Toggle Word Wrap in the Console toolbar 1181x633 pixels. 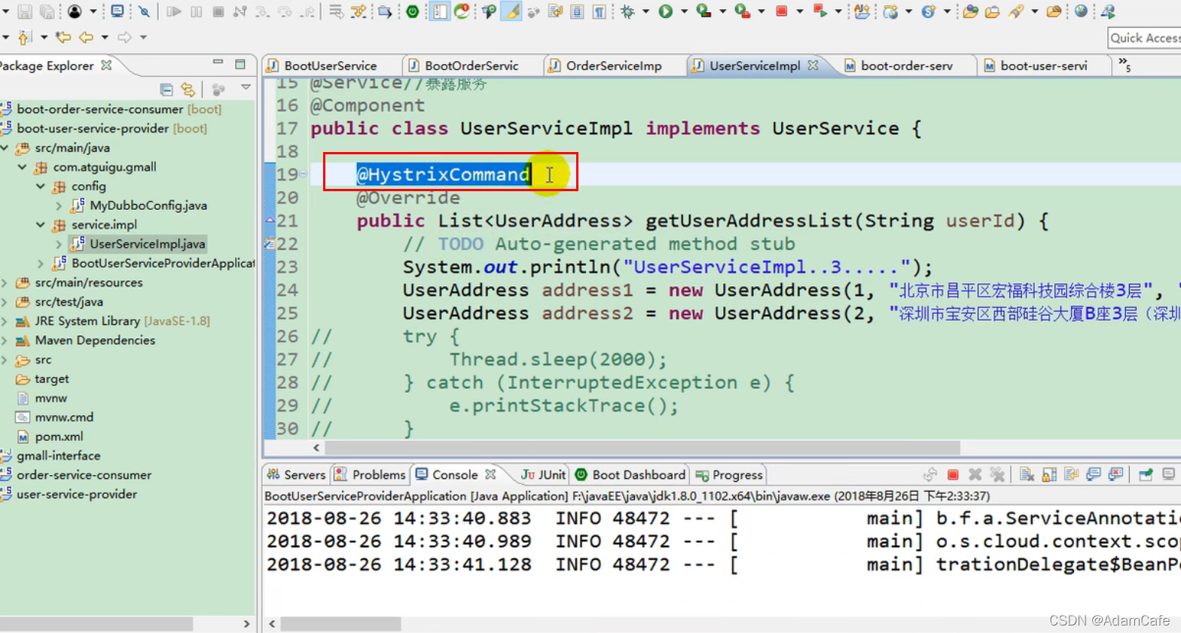[1071, 474]
